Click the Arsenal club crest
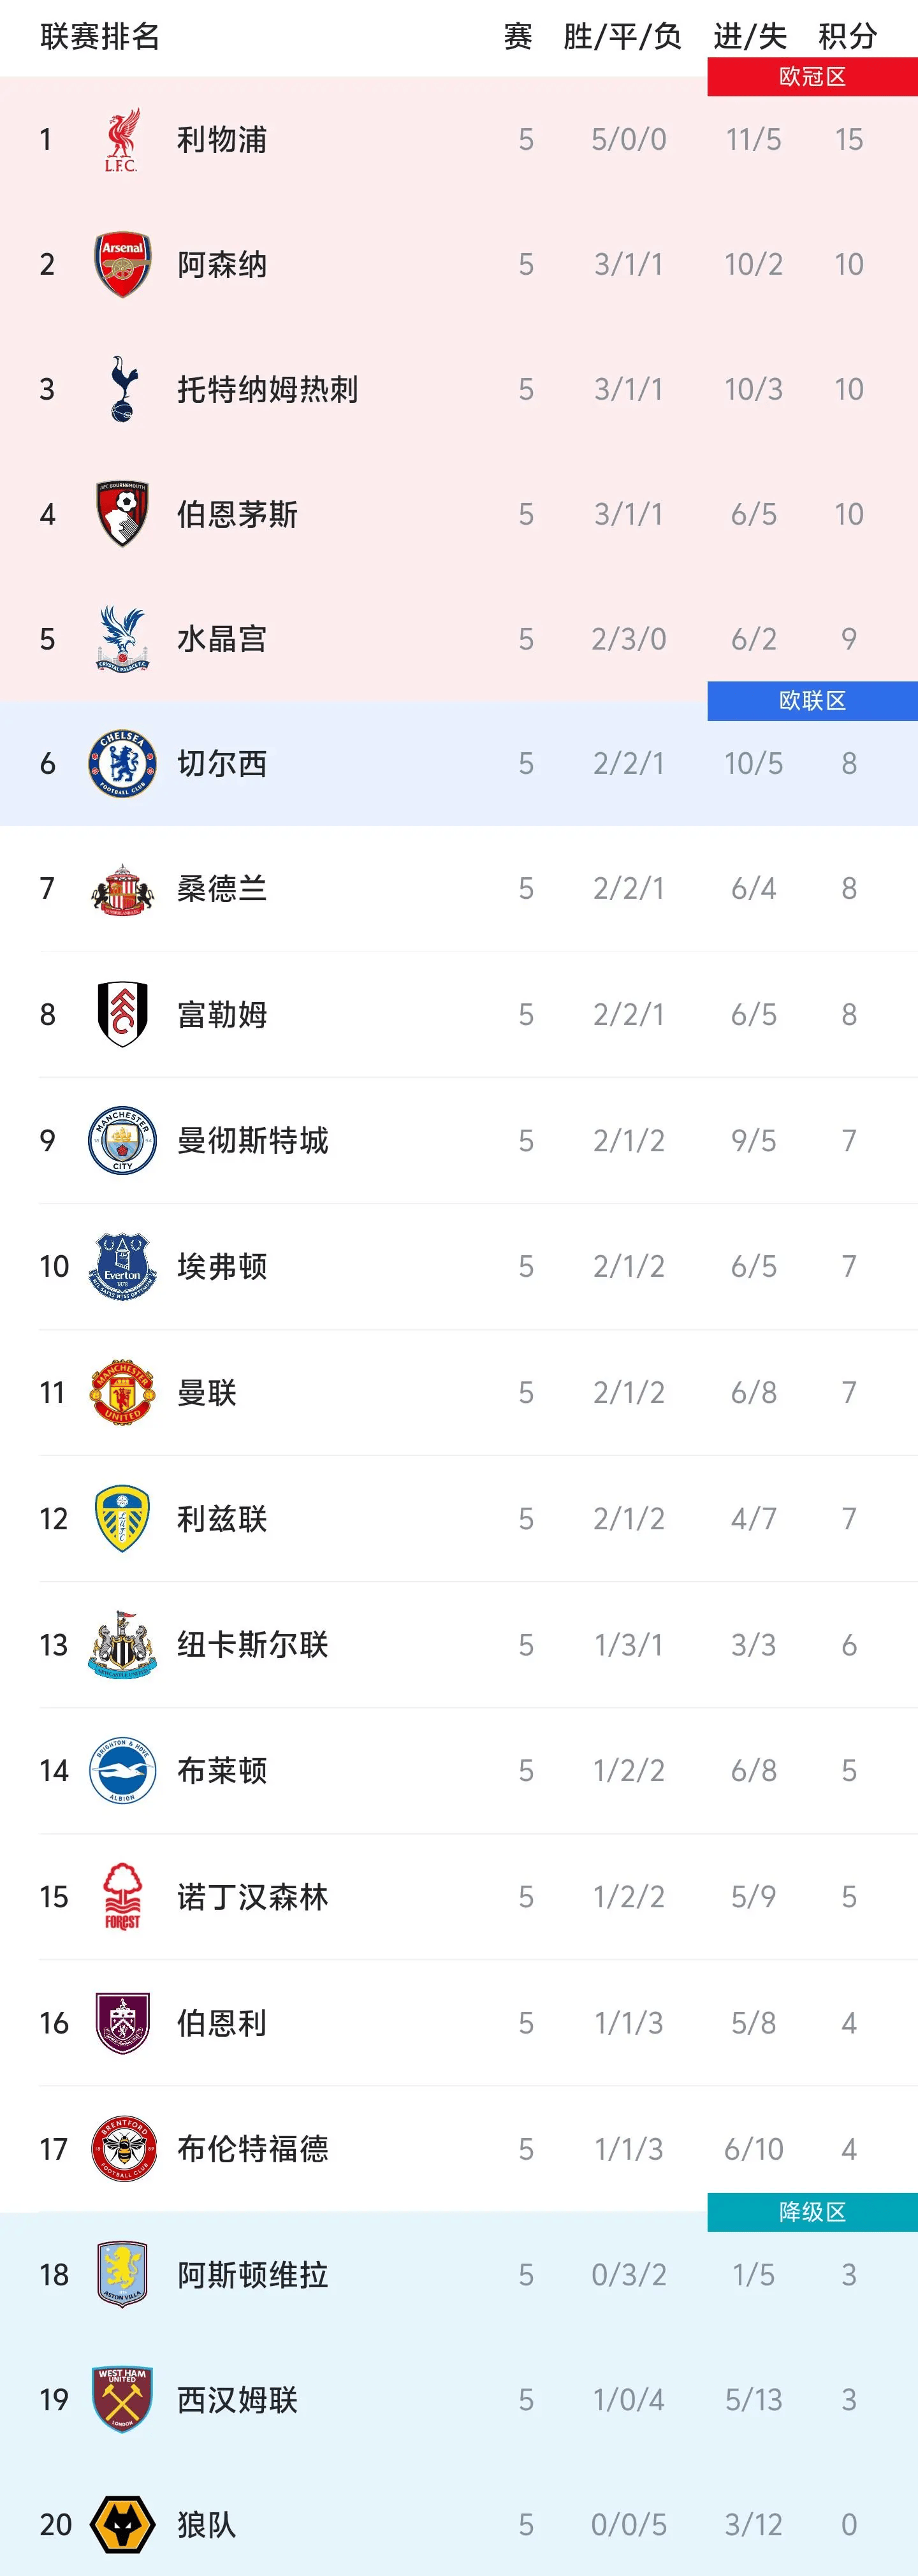The image size is (918, 2576). 122,264
